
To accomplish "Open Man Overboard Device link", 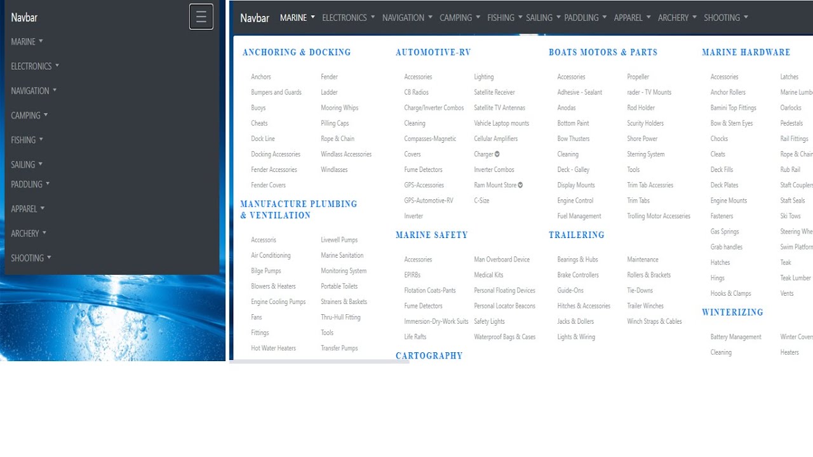I will 502,260.
